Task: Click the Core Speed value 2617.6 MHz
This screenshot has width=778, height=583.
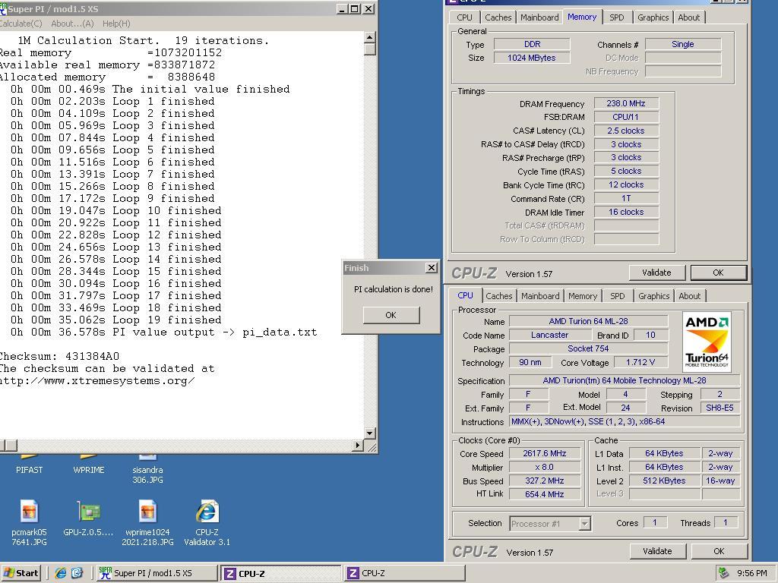Action: [x=544, y=453]
